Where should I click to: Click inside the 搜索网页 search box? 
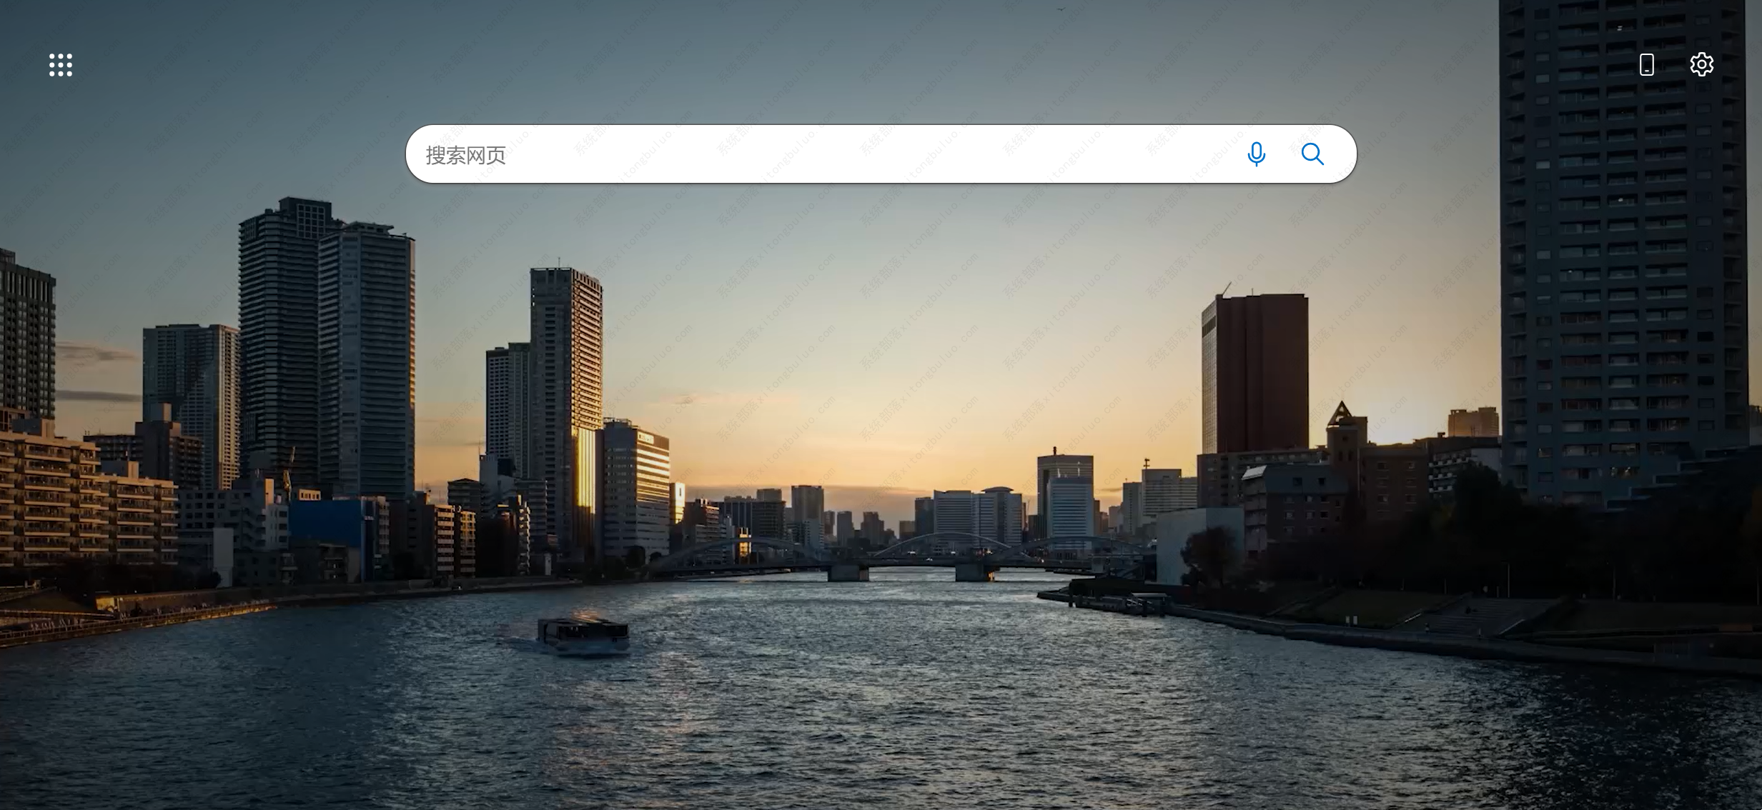[786, 154]
